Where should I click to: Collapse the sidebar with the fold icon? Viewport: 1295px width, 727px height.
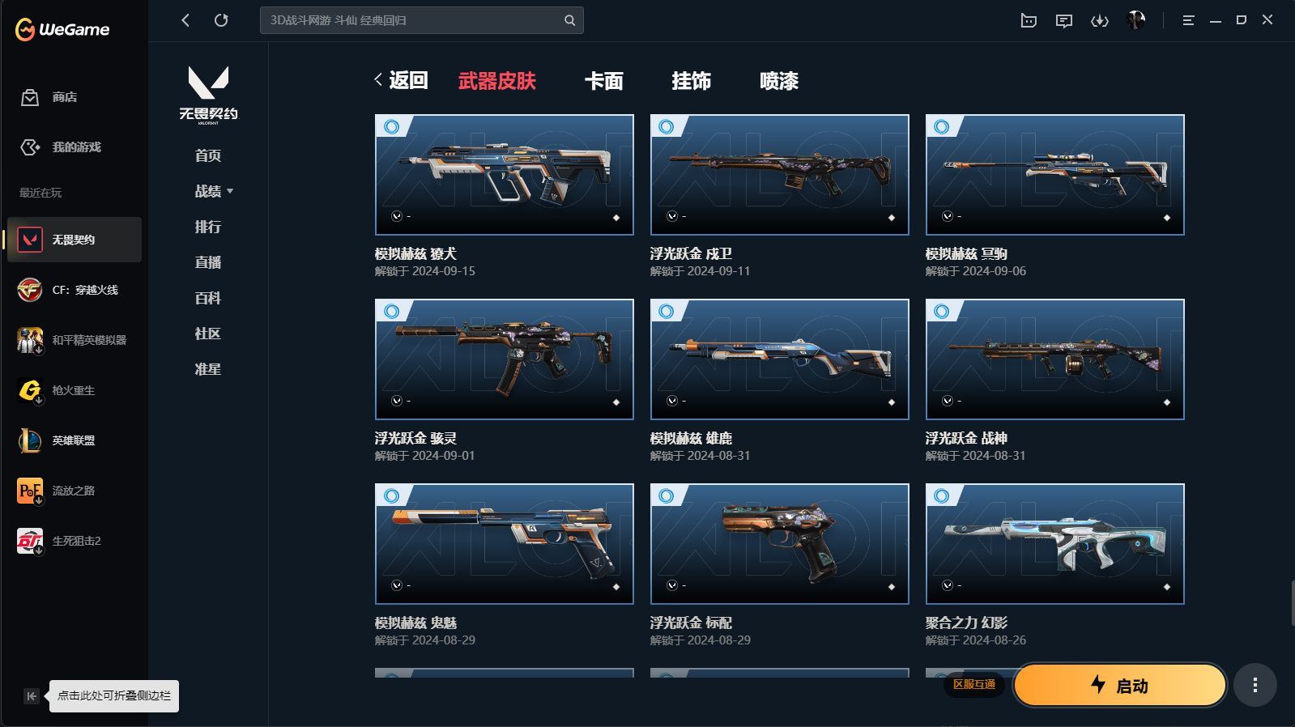pos(31,696)
